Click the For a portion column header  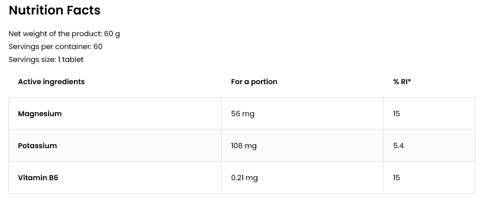pyautogui.click(x=254, y=82)
